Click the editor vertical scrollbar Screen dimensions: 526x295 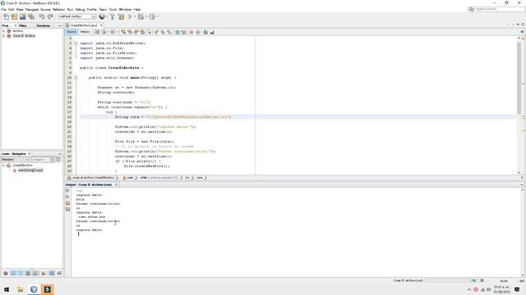pos(519,78)
